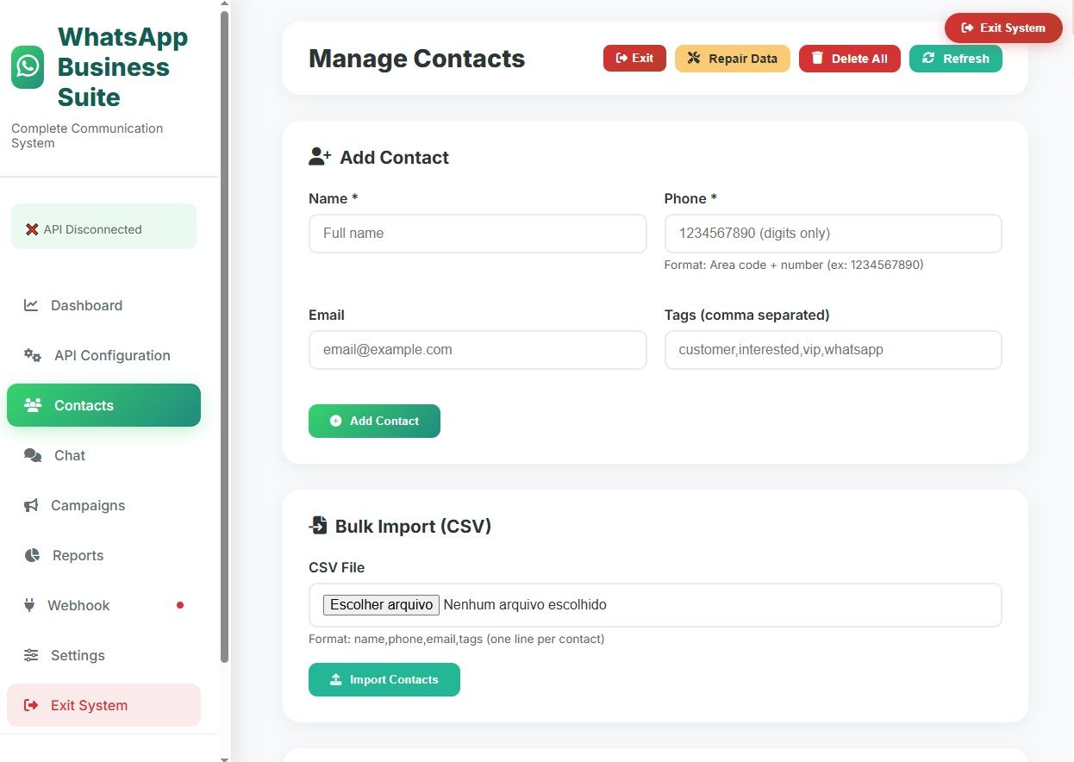Image resolution: width=1074 pixels, height=762 pixels.
Task: Open the Contacts menu item
Action: (x=103, y=405)
